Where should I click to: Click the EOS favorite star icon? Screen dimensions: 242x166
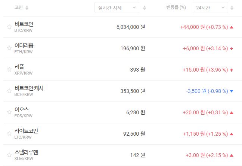(9, 112)
